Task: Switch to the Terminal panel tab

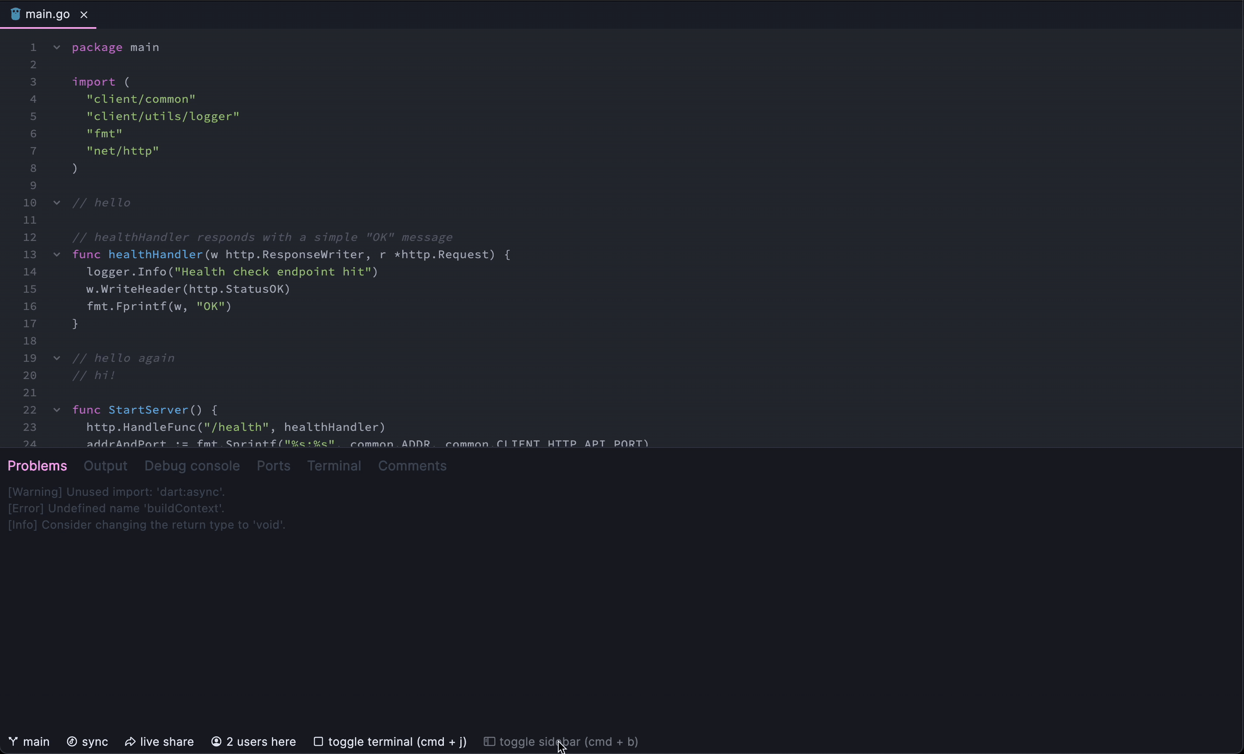Action: [x=334, y=465]
